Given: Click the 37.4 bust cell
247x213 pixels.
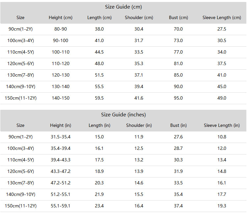Looking at the screenshot, I should (178, 206).
